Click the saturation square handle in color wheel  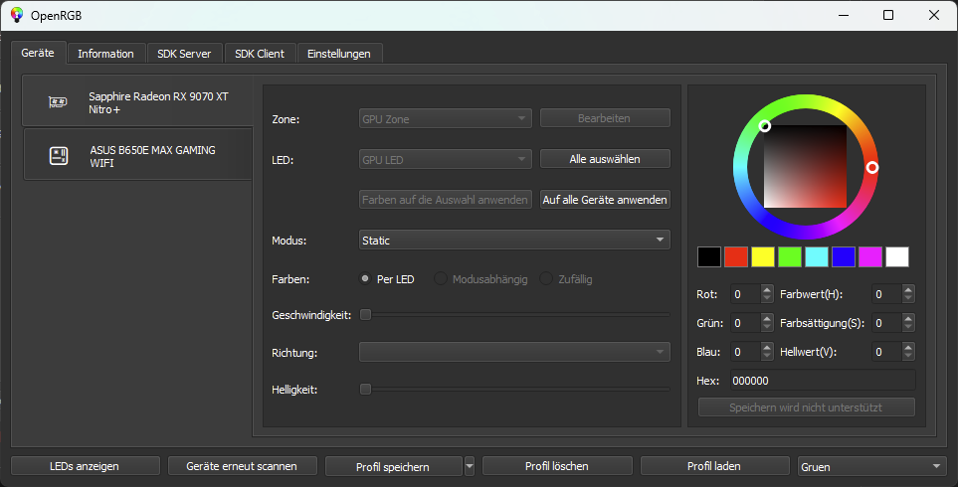point(764,125)
